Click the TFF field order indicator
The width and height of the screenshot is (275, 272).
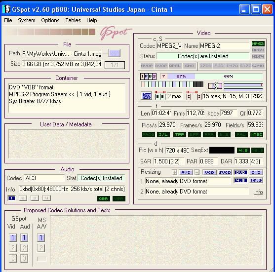coord(180,134)
